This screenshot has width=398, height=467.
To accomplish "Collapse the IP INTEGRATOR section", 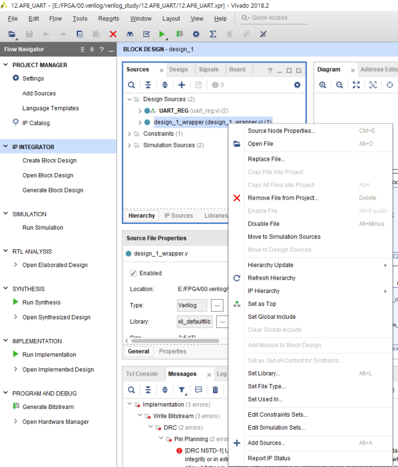I will tap(5, 147).
